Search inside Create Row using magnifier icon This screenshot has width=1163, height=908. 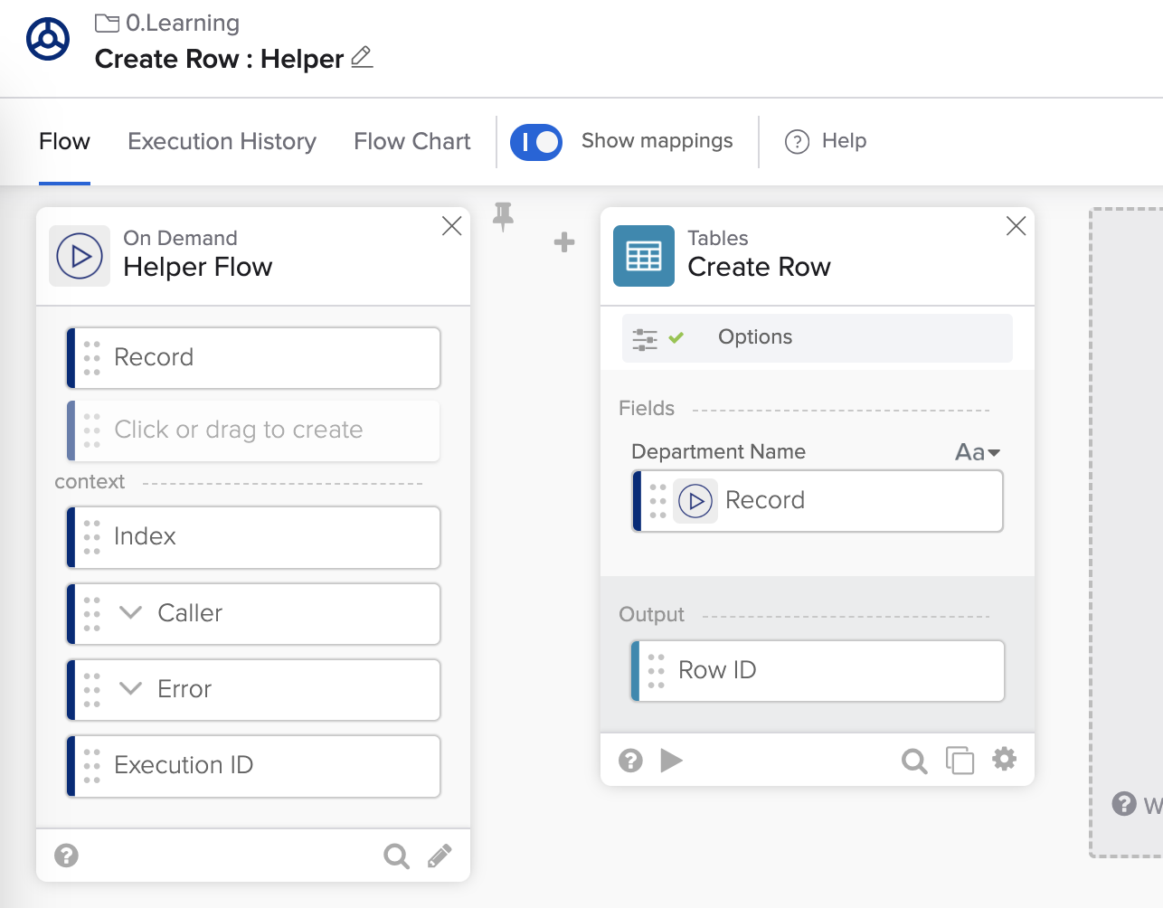pyautogui.click(x=913, y=761)
